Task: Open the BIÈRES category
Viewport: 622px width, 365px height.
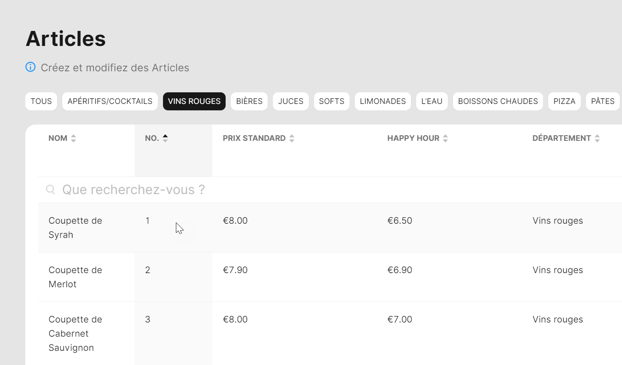Action: pos(249,101)
